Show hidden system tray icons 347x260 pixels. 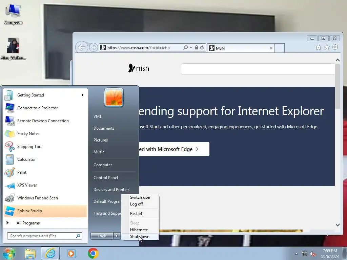296,254
